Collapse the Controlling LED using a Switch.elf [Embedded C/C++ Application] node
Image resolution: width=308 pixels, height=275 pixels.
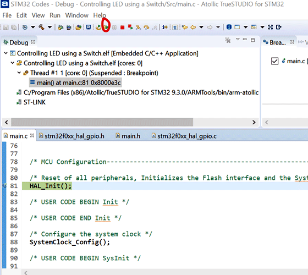click(x=6, y=53)
